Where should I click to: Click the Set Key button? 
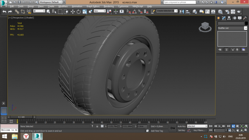point(182,130)
